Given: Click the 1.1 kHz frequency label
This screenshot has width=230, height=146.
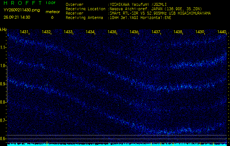Looking at the screenshot, I should pos(3,48).
